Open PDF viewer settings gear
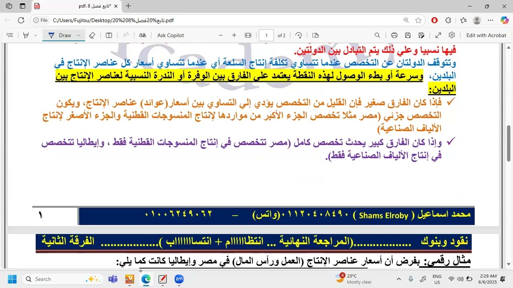This screenshot has height=288, width=513. click(452, 35)
